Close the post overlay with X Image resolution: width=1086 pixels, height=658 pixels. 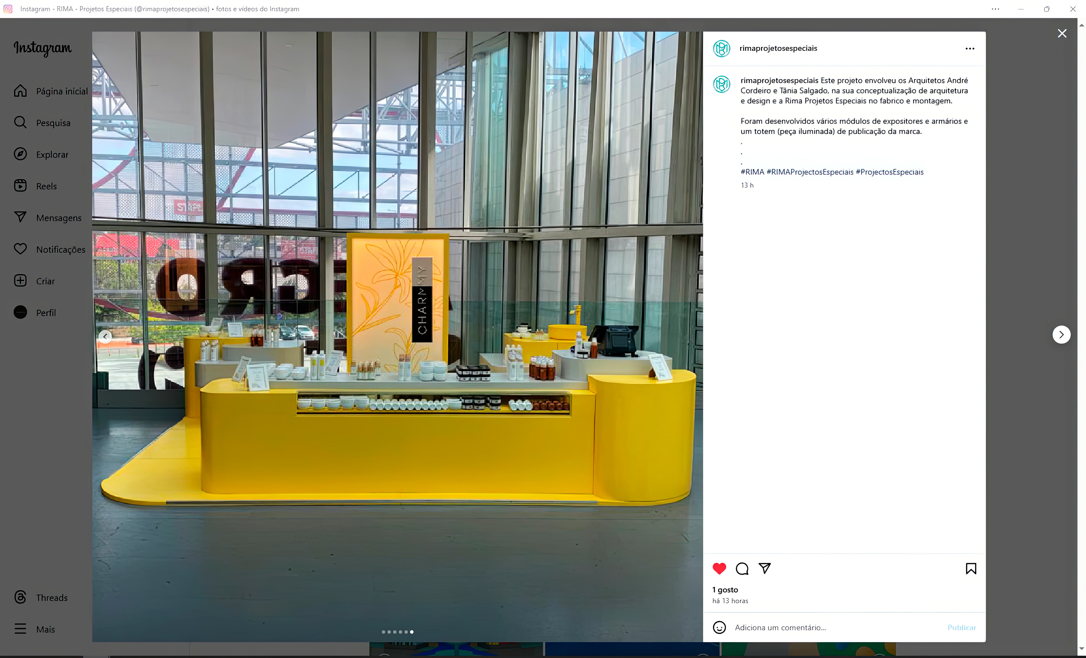click(1062, 33)
